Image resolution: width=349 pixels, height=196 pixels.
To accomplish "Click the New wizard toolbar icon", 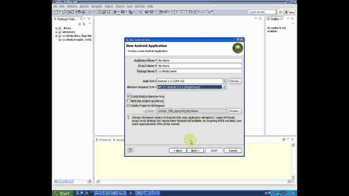I will point(56,12).
